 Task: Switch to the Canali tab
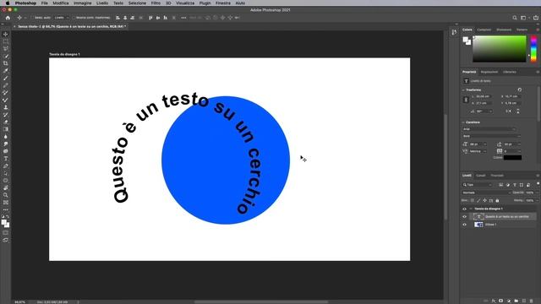[x=481, y=176]
